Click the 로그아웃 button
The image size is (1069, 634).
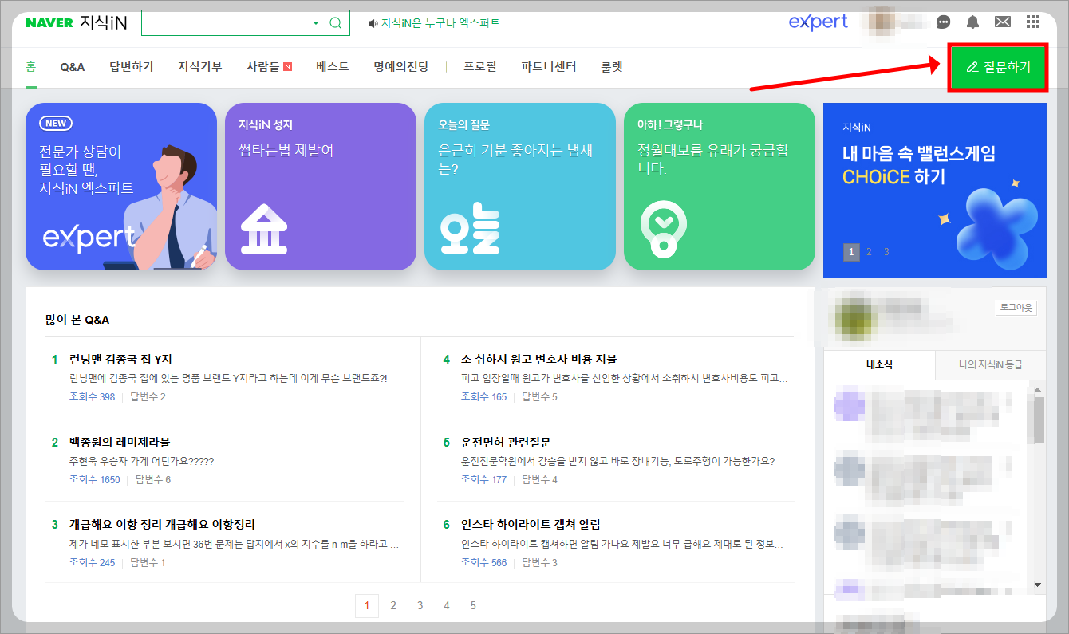coord(1016,307)
